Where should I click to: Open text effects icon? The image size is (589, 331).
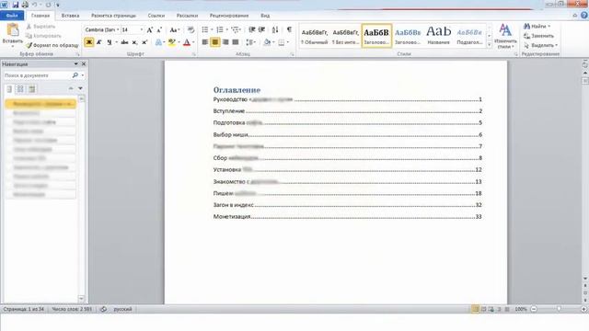click(x=158, y=42)
